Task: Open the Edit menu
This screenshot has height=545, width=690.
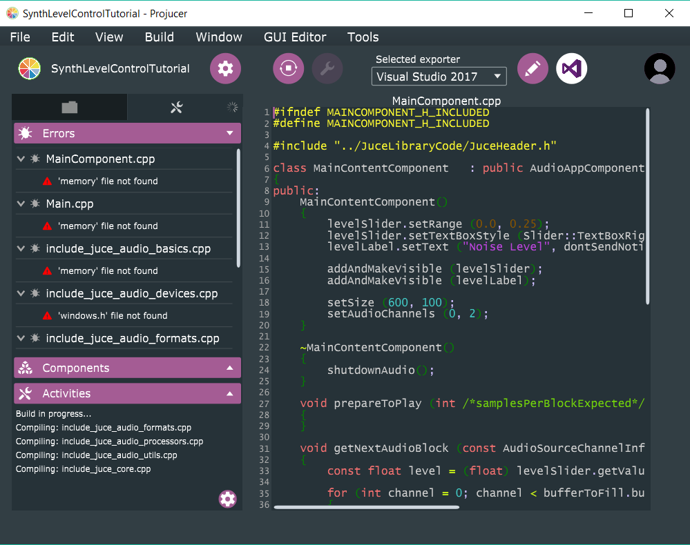Action: pos(63,37)
